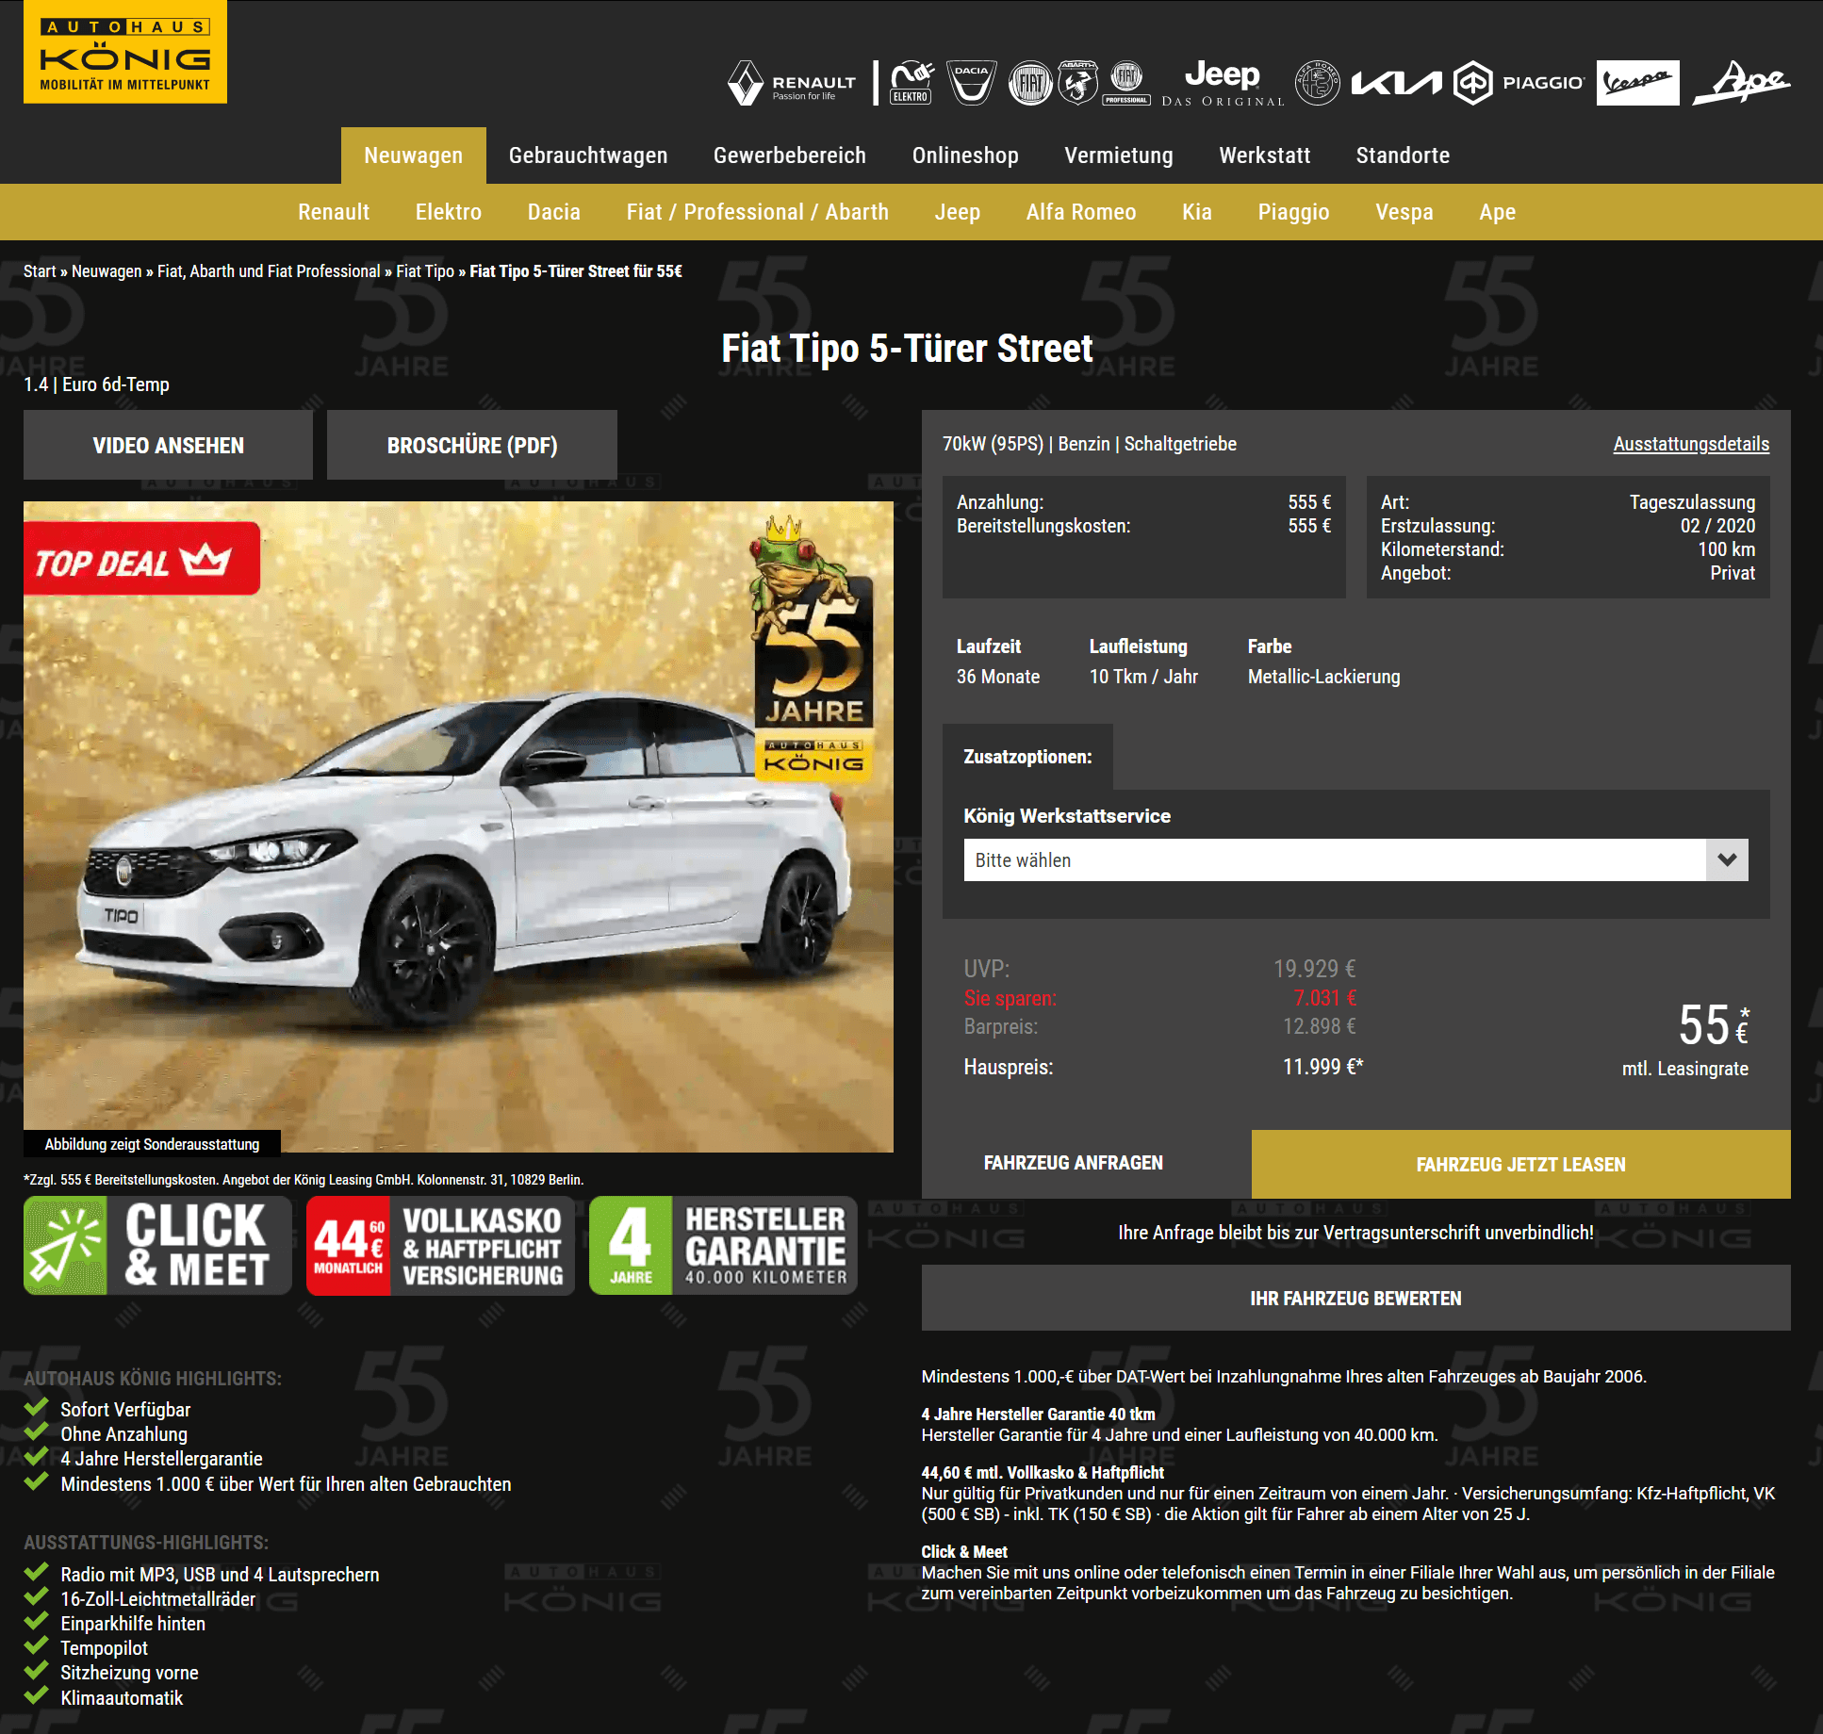
Task: Click the Fiat Professional logo
Action: pyautogui.click(x=1126, y=83)
